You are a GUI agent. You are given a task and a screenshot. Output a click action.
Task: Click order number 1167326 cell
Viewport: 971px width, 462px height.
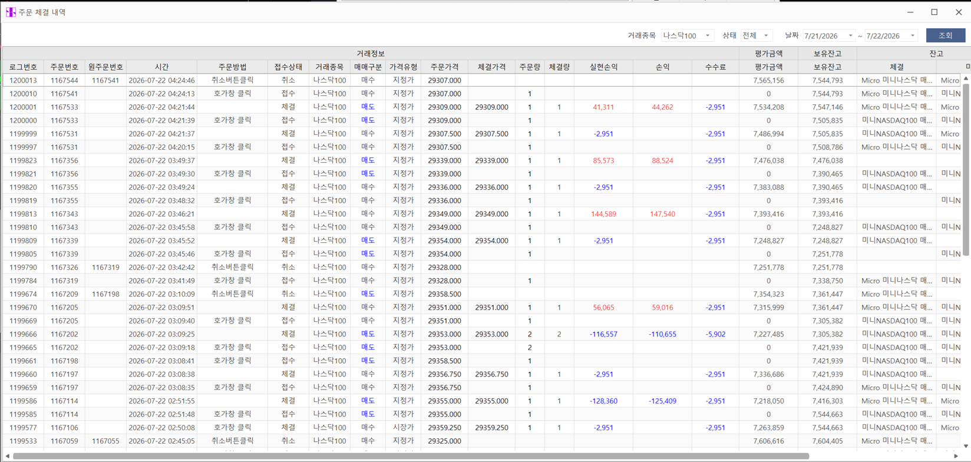click(x=65, y=268)
